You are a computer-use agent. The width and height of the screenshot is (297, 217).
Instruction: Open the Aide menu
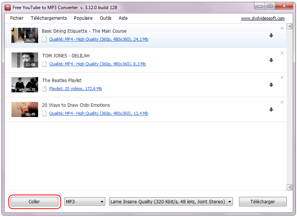(123, 18)
